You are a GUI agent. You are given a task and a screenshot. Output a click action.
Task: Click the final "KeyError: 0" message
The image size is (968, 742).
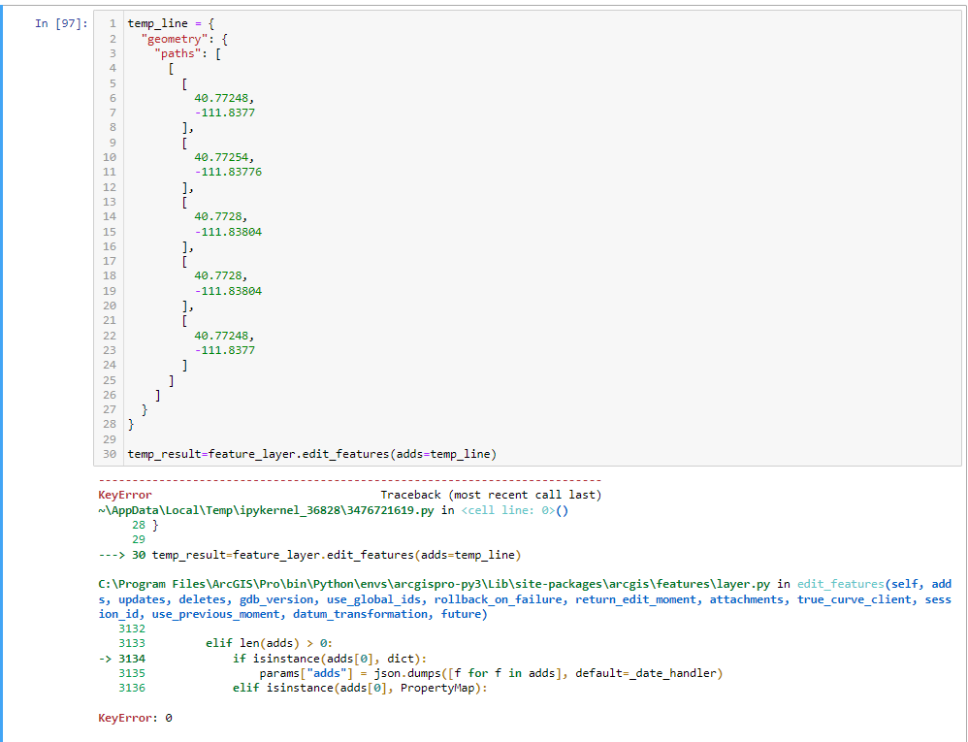click(x=135, y=719)
